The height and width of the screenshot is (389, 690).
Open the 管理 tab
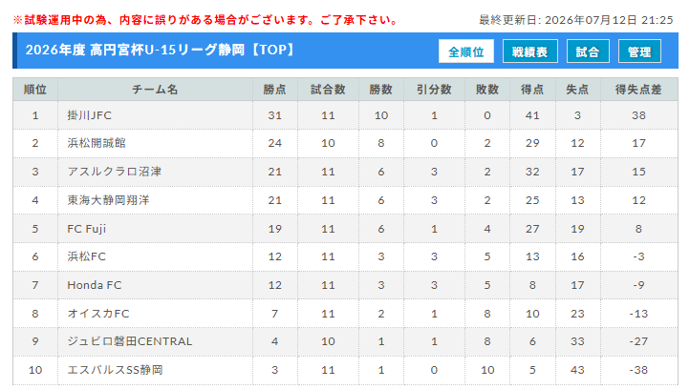[639, 51]
